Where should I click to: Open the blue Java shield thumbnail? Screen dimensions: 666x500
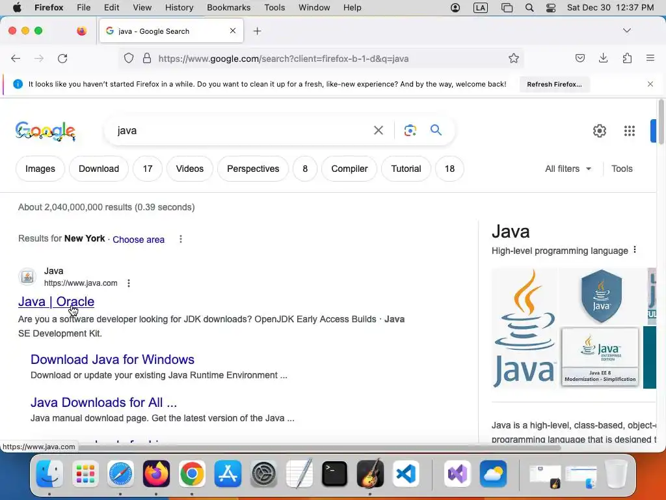click(x=601, y=296)
